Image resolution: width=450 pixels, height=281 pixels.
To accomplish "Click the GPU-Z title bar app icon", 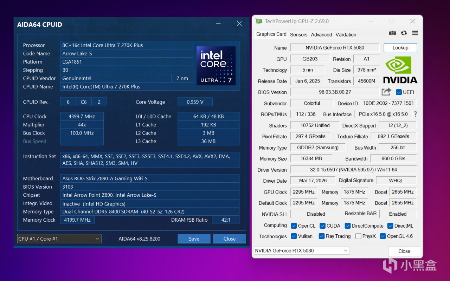I will [259, 21].
